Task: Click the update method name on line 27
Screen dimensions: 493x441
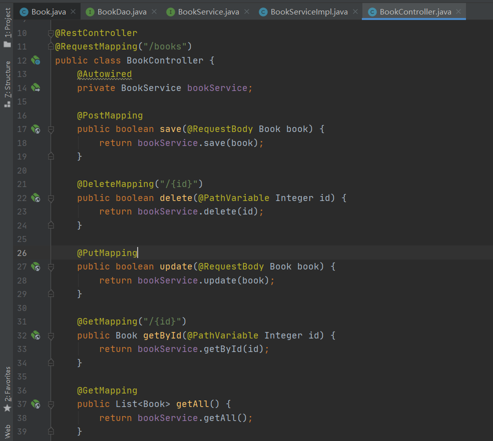Action: [x=176, y=266]
